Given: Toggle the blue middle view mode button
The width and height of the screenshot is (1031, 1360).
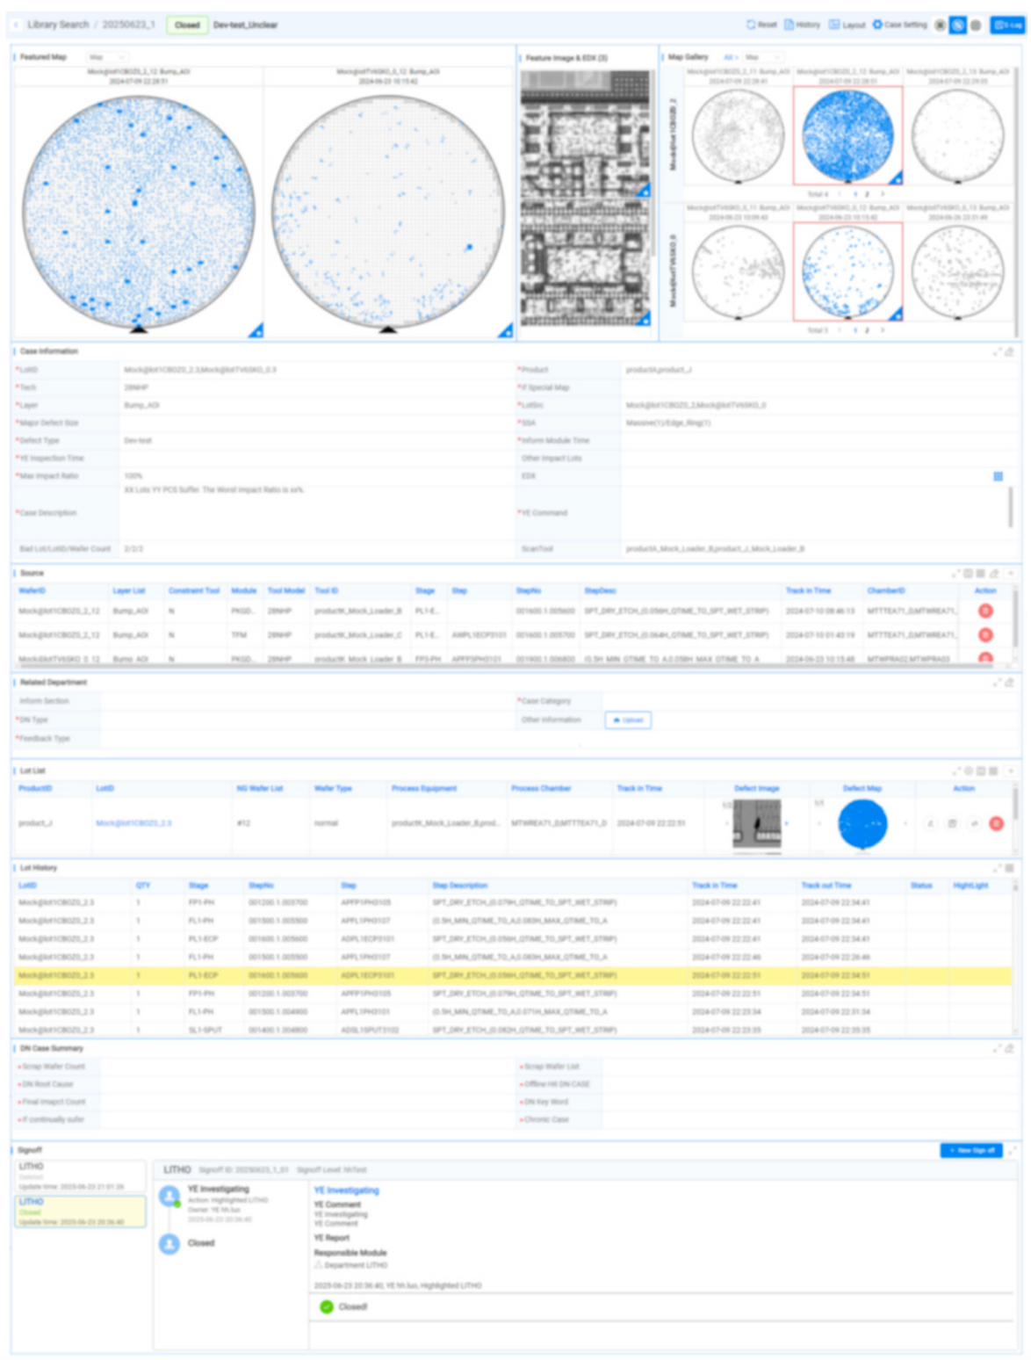Looking at the screenshot, I should tap(957, 25).
